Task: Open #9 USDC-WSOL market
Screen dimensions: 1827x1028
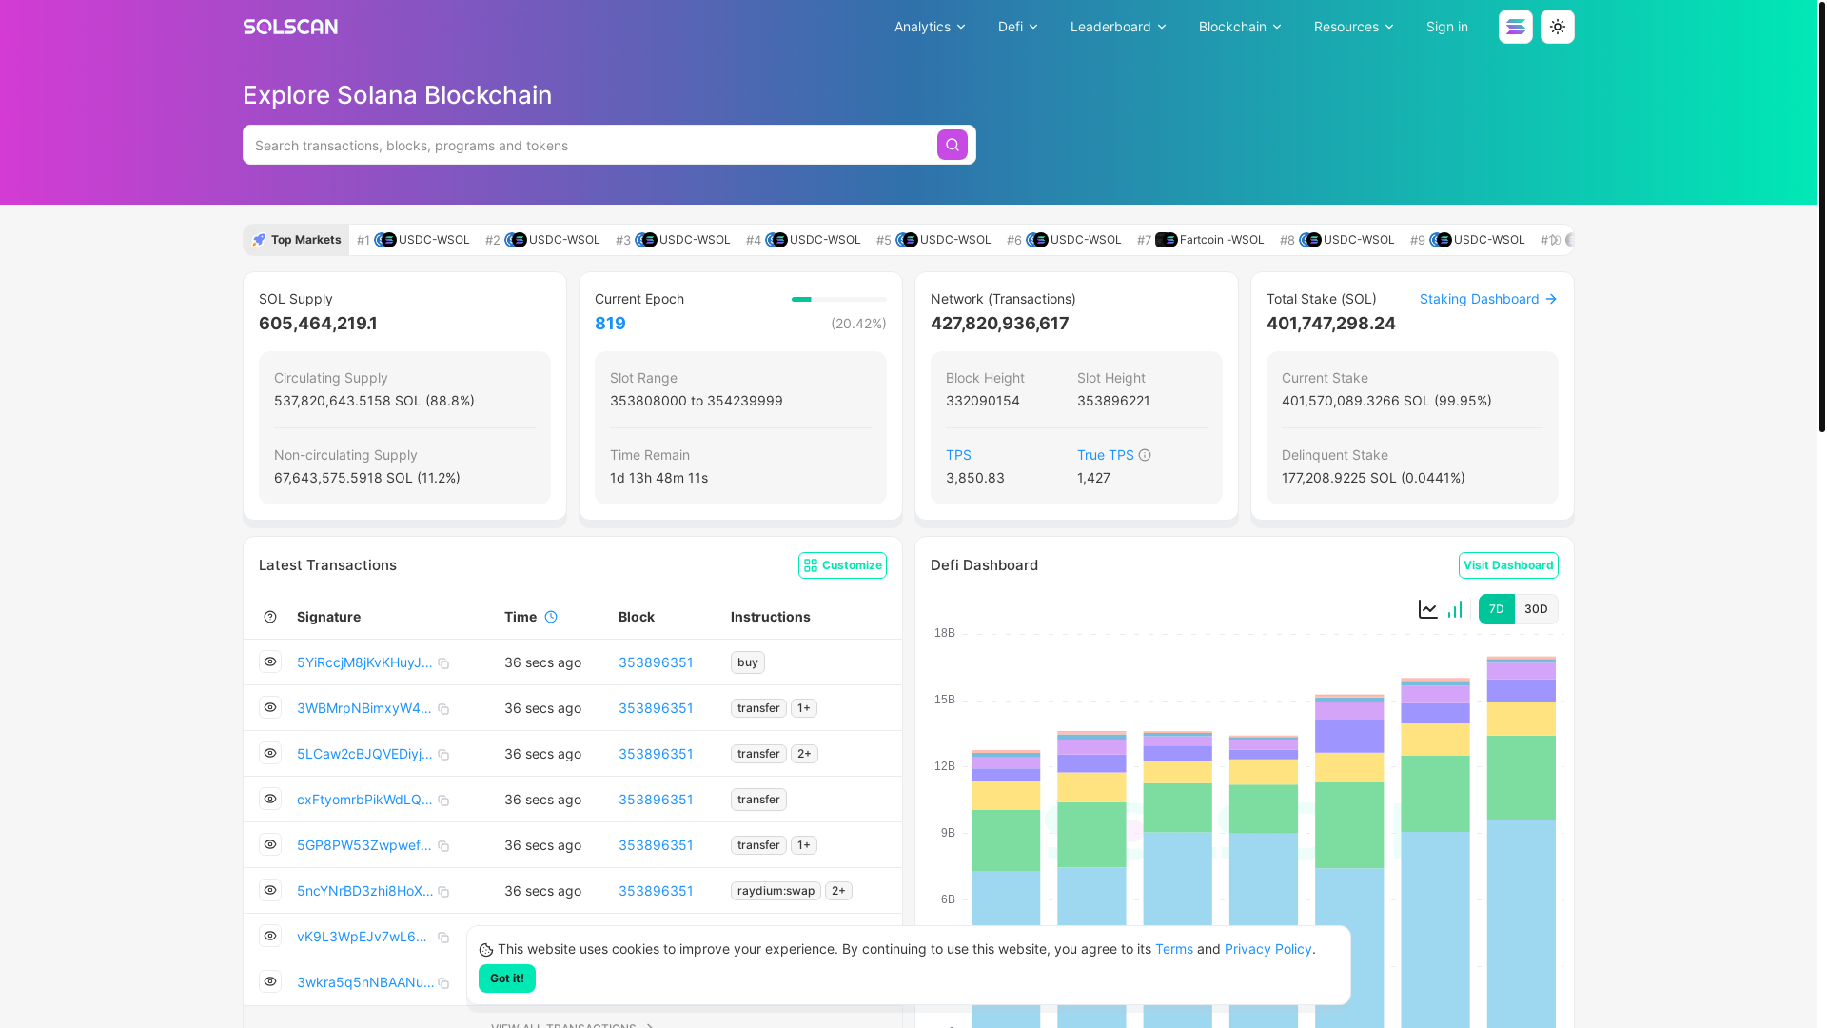Action: pos(1467,240)
